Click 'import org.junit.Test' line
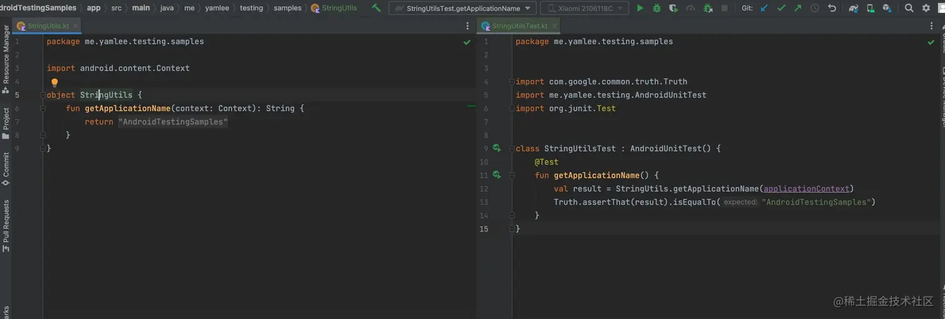Screen dimensions: 945x319 point(566,108)
